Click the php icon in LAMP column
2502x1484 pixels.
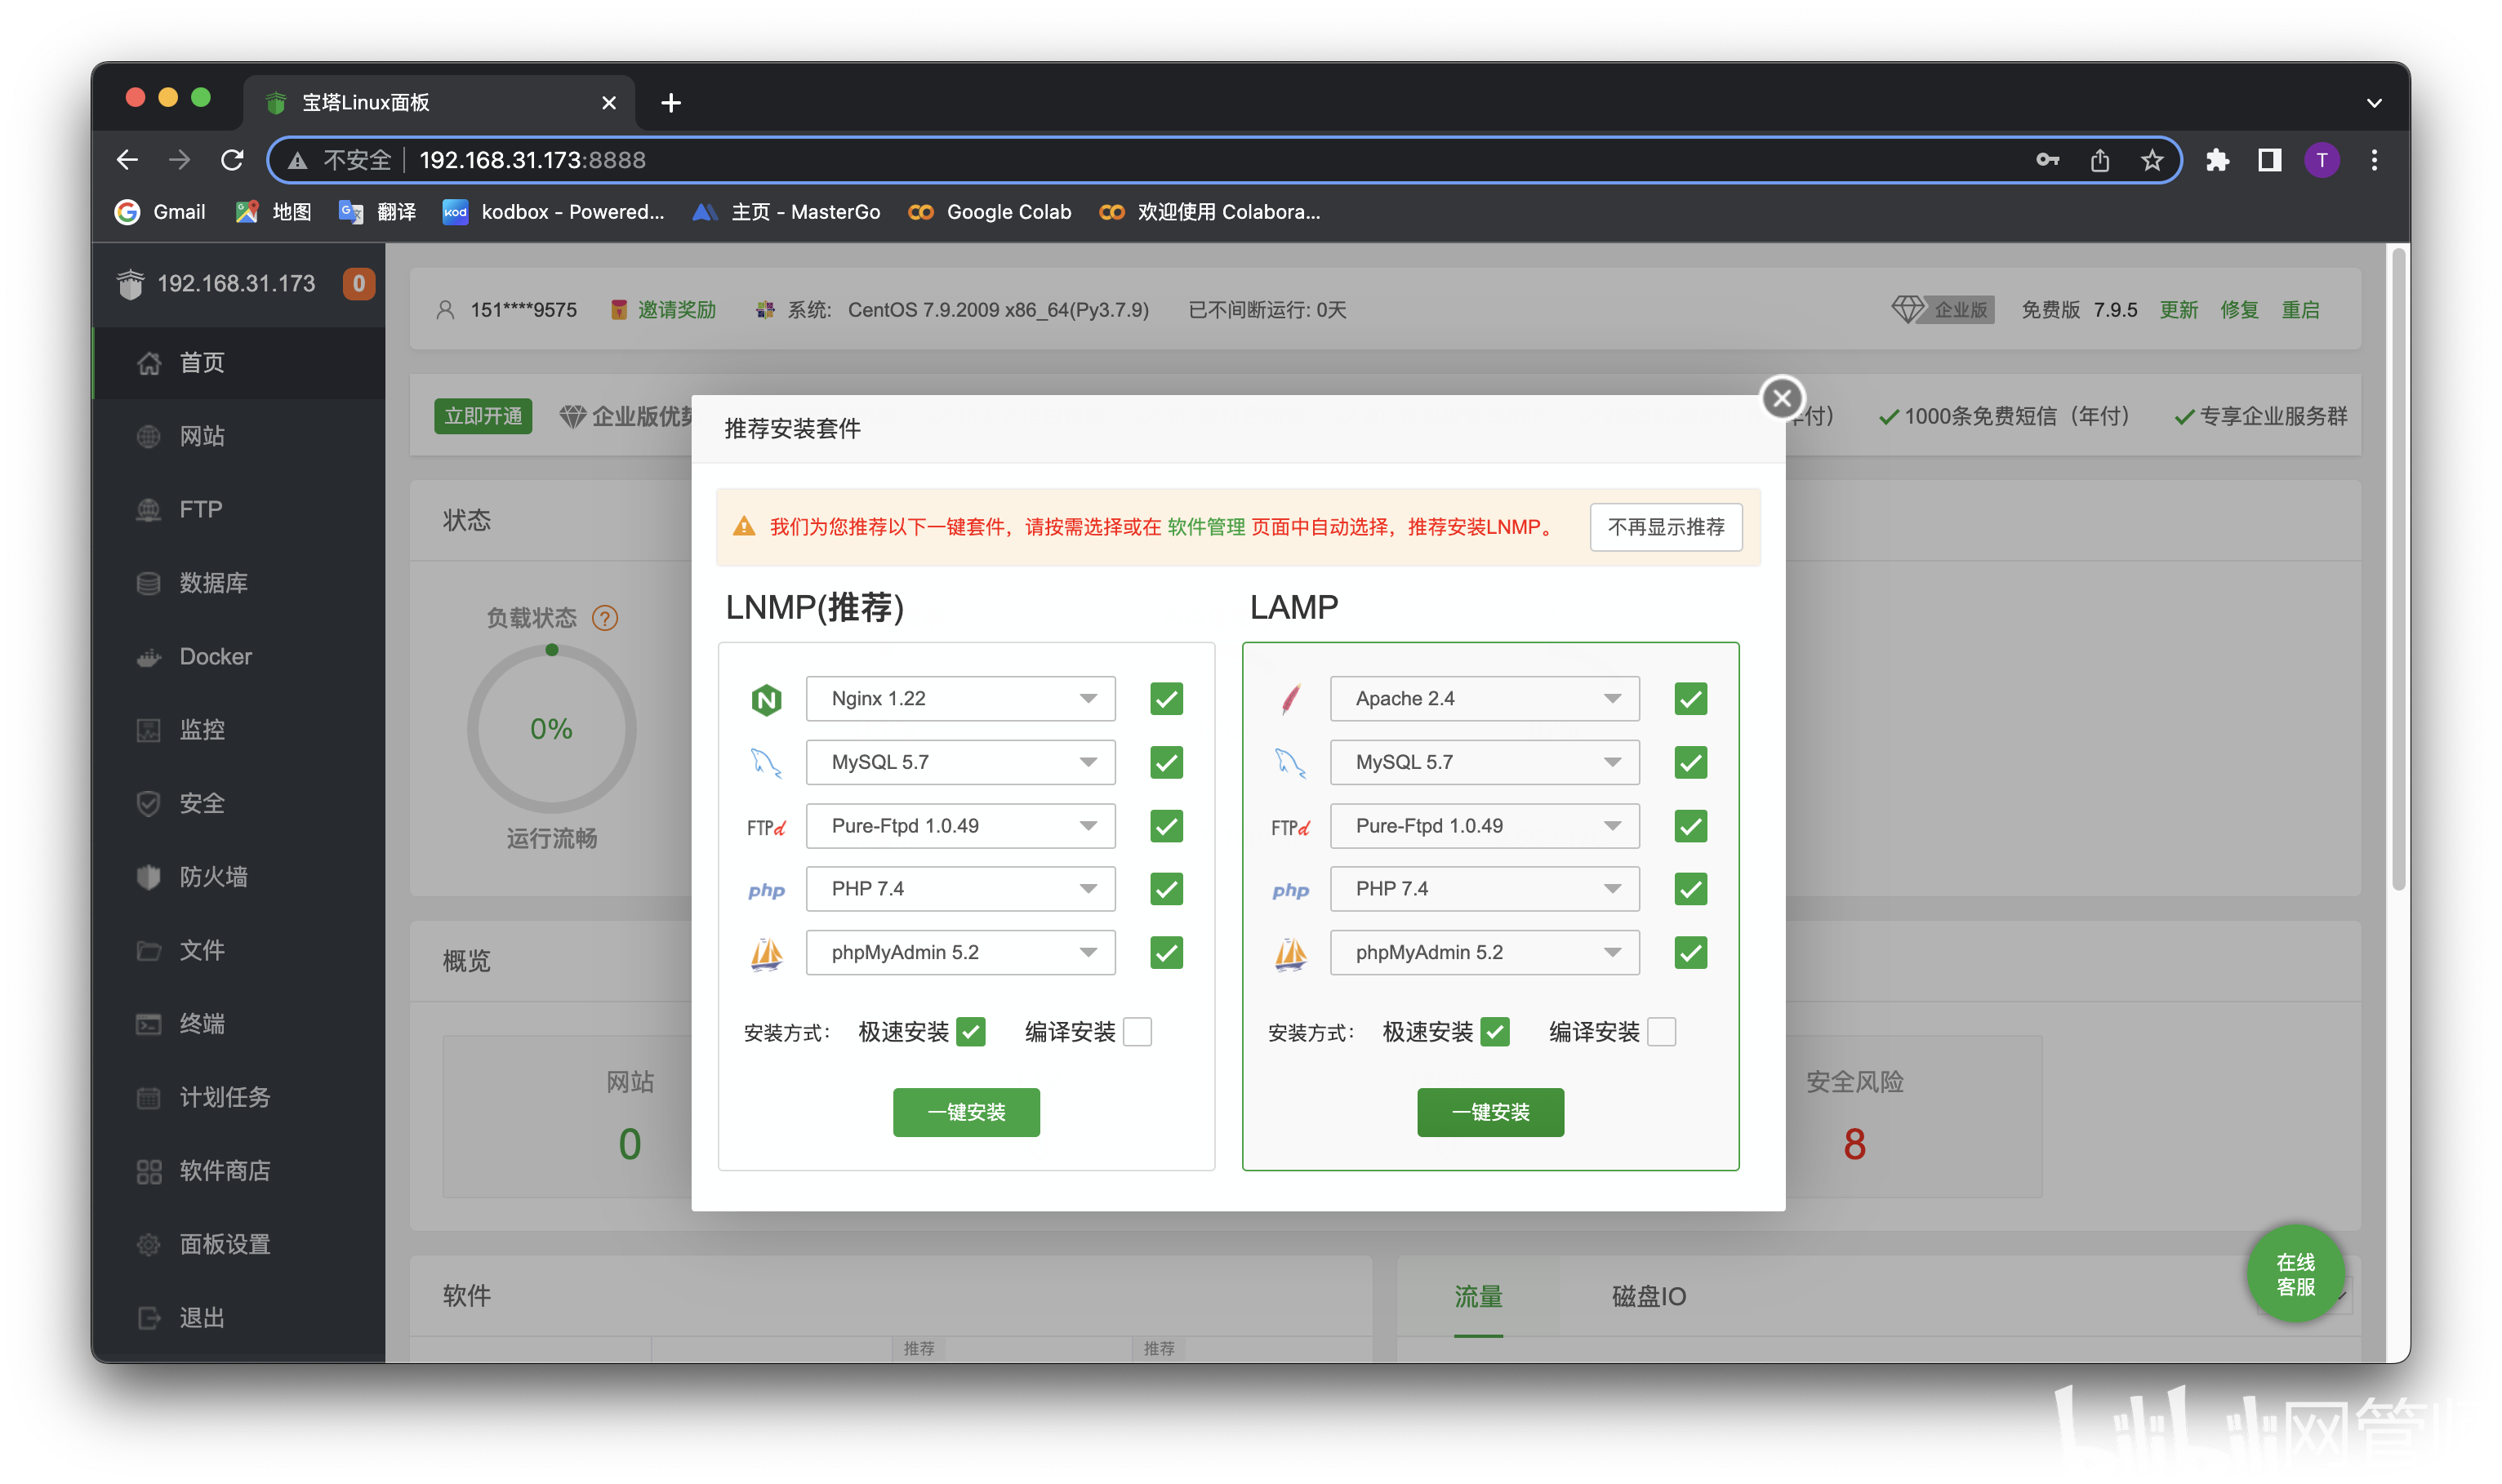[x=1290, y=890]
